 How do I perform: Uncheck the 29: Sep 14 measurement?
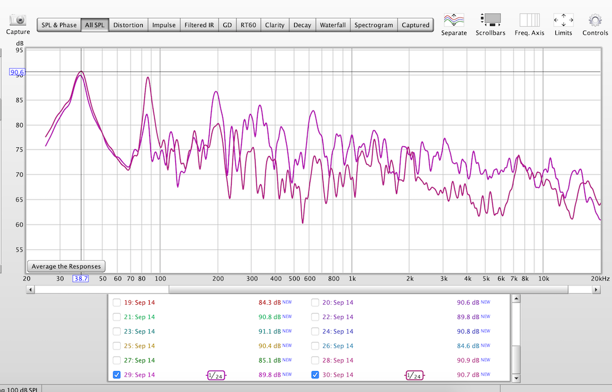pos(117,375)
